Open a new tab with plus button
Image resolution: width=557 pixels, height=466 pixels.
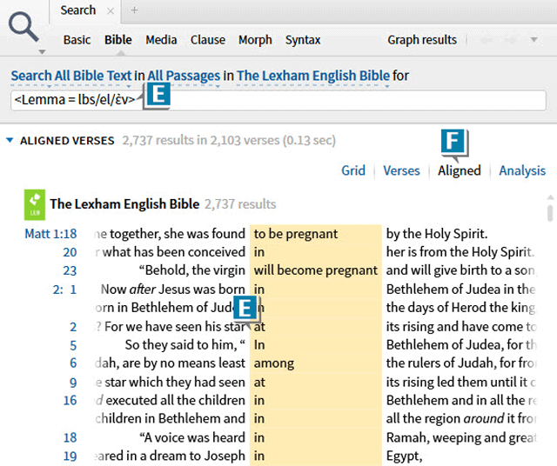click(134, 10)
